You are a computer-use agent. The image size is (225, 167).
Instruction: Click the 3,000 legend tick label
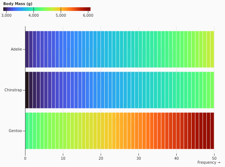6,15
